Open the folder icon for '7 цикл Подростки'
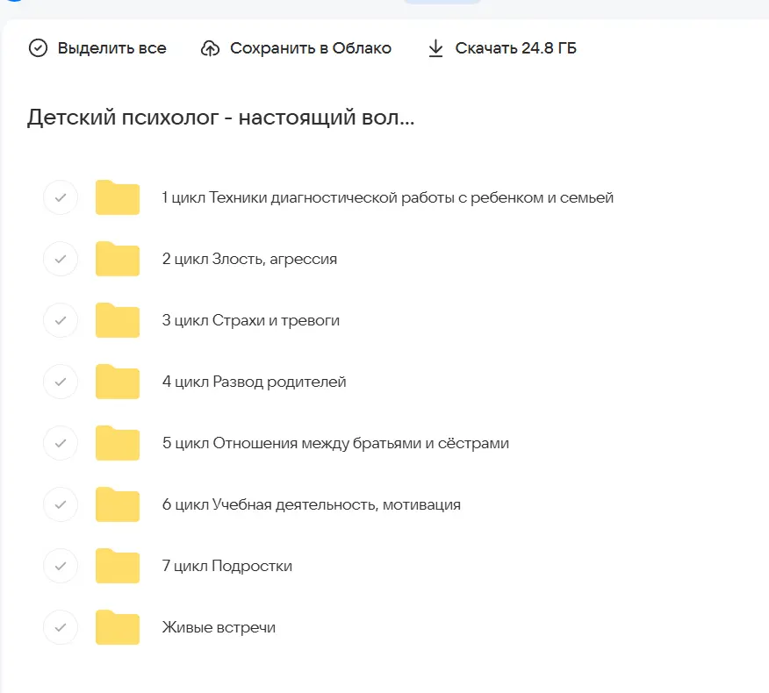This screenshot has height=693, width=769. click(117, 566)
